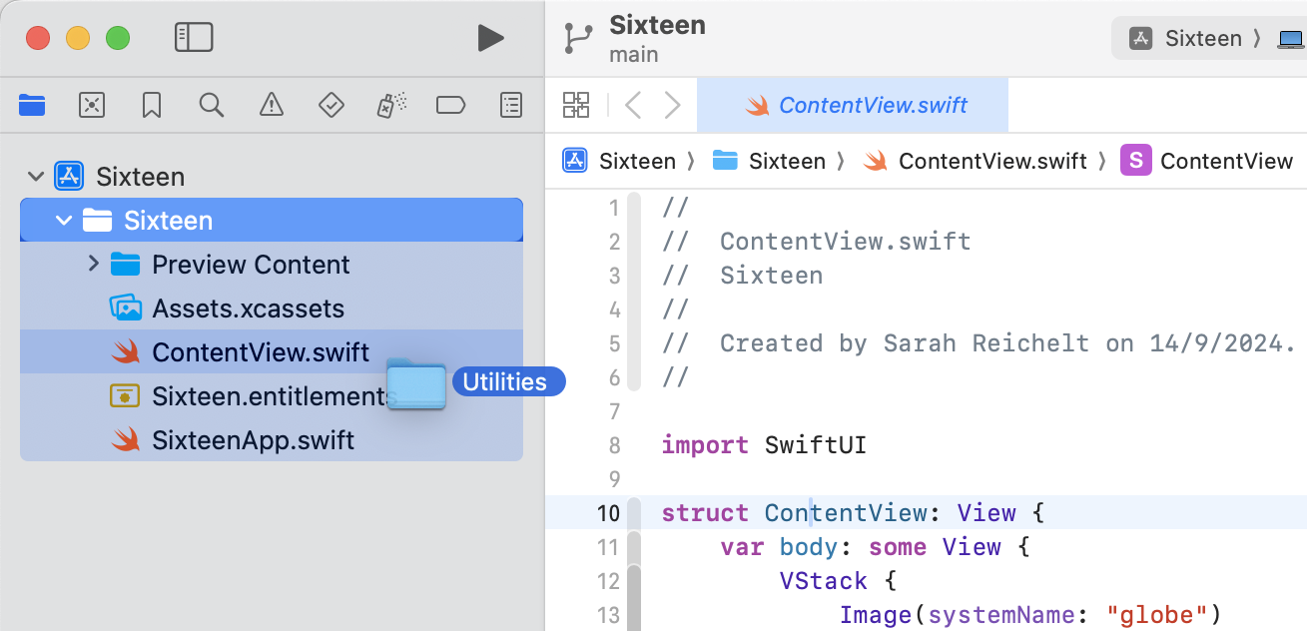
Task: Click the main branch scheme label
Action: (633, 55)
